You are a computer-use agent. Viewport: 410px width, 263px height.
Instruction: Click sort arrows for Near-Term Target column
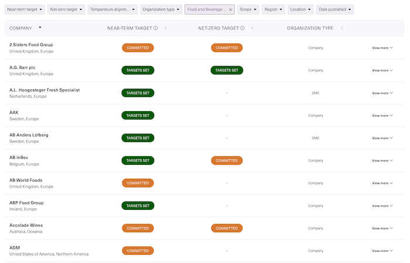pos(165,28)
